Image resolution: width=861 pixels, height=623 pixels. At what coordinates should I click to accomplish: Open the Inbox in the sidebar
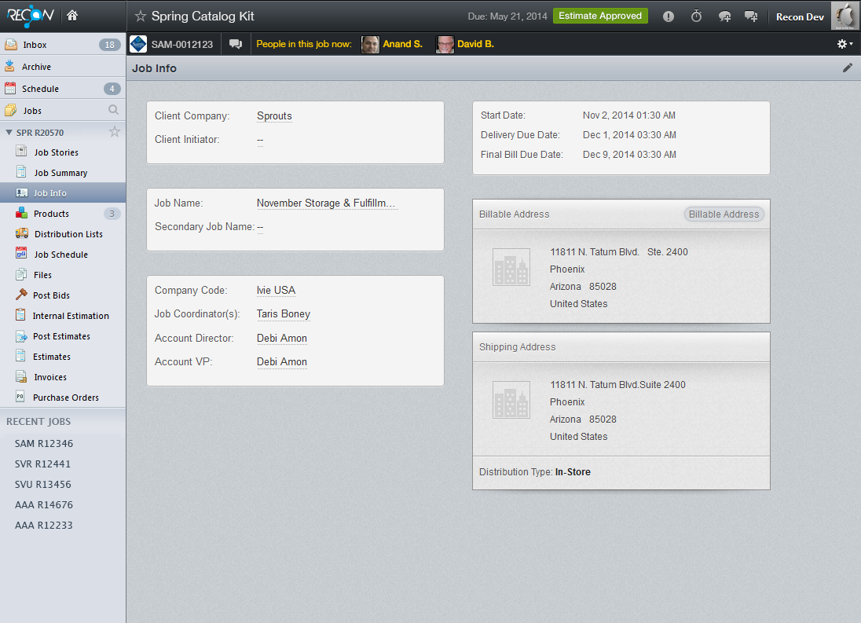point(63,45)
